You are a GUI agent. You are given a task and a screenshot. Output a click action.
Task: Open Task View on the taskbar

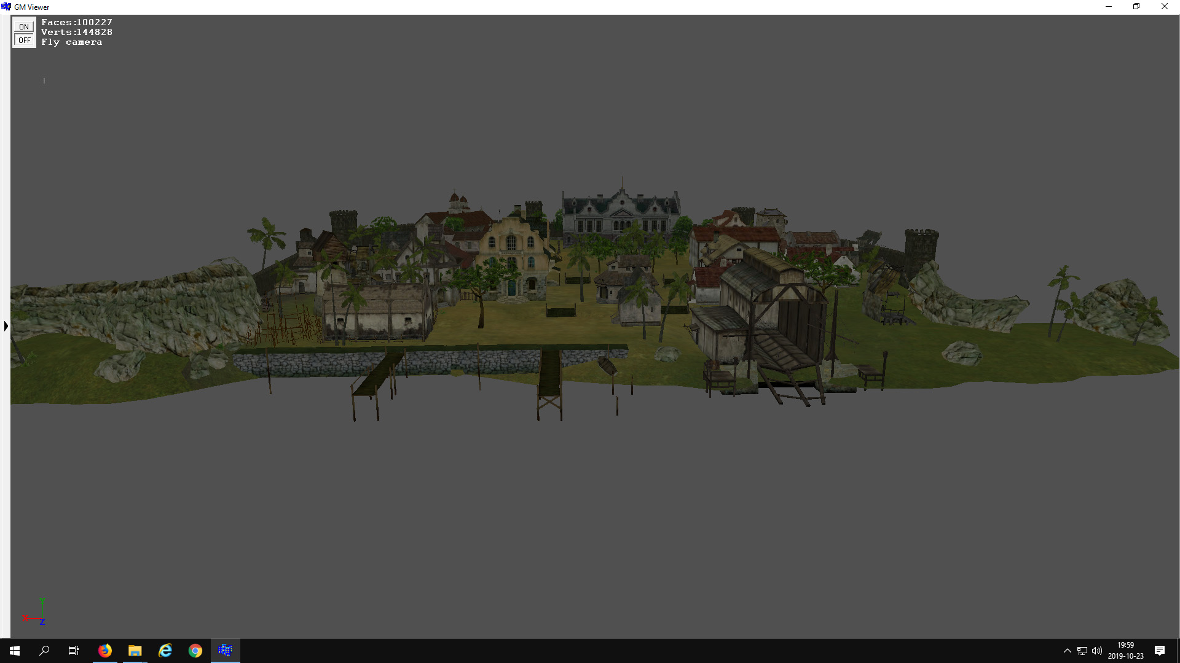coord(74,651)
